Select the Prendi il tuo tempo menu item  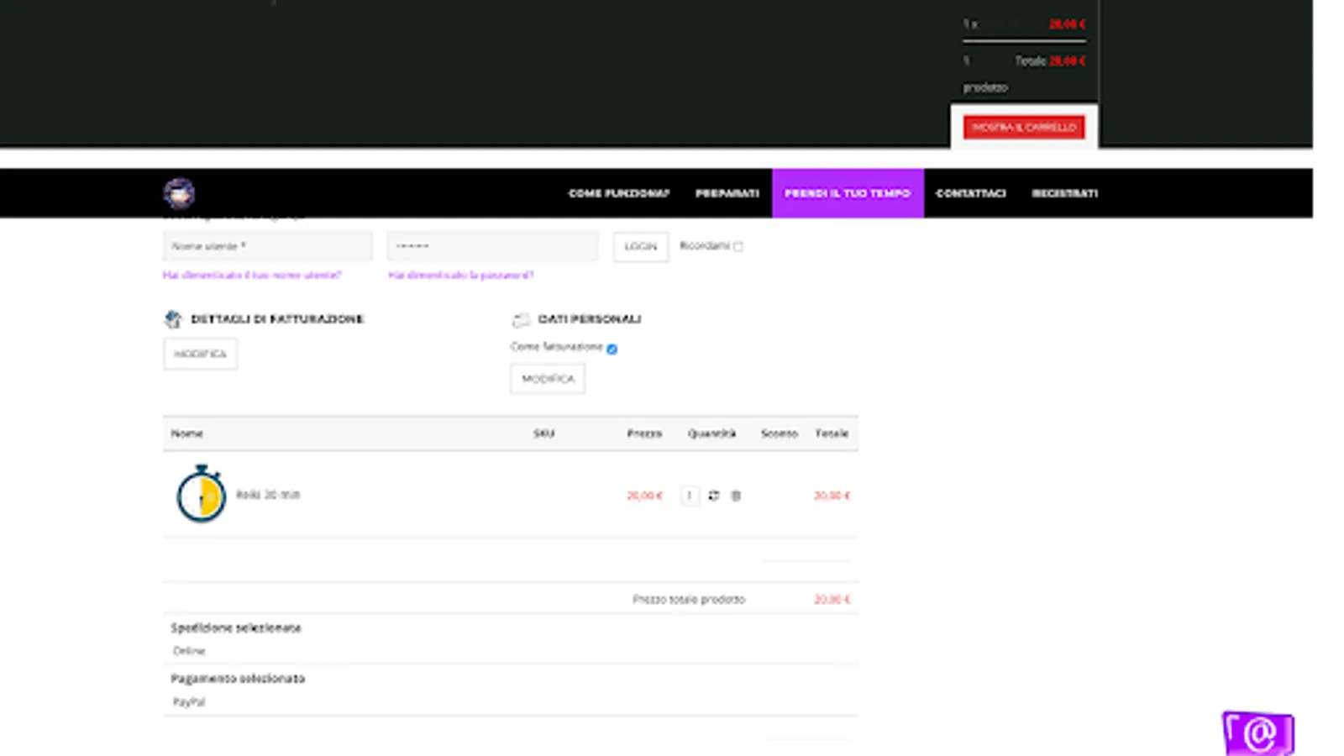tap(848, 193)
